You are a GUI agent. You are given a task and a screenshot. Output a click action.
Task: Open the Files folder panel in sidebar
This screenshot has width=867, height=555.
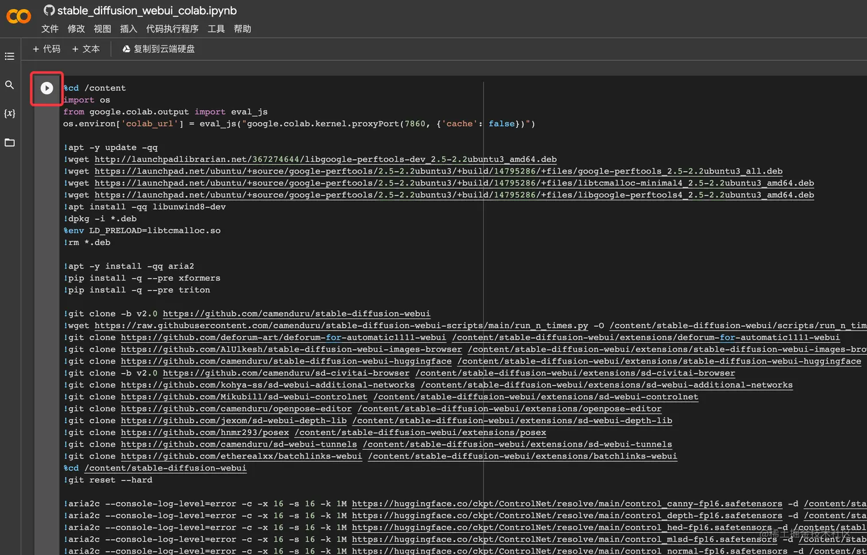[10, 142]
